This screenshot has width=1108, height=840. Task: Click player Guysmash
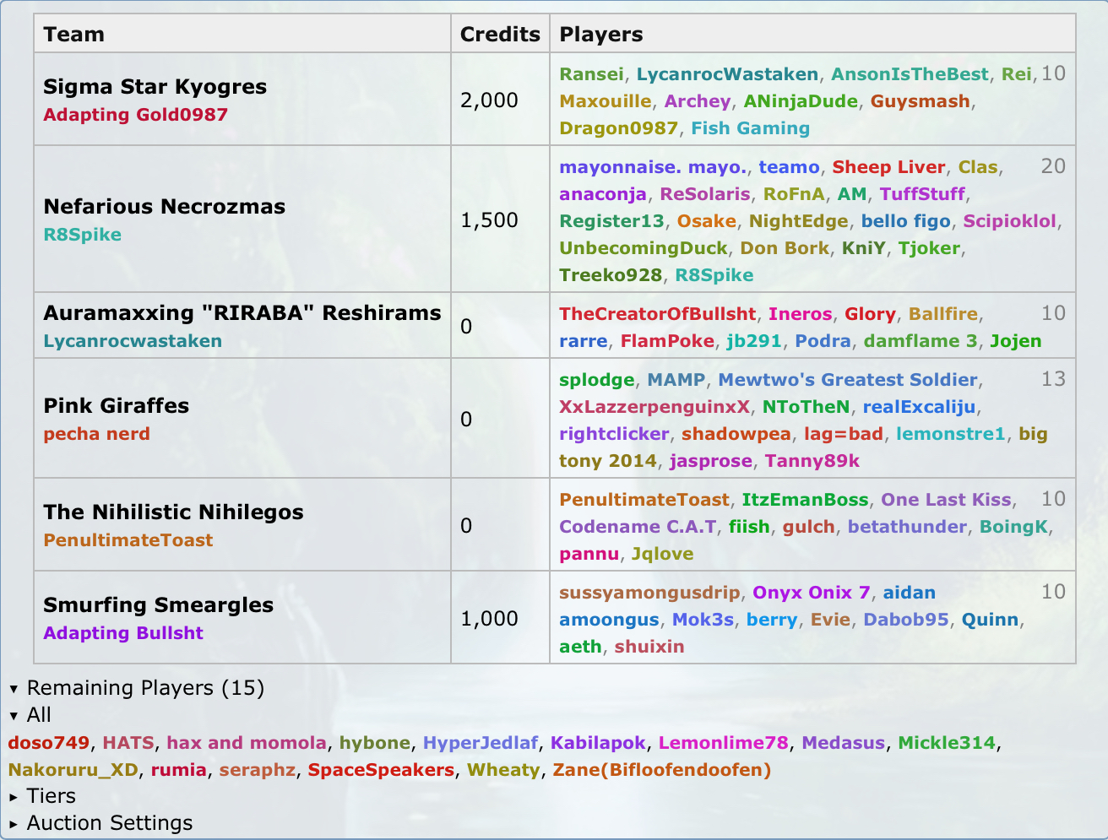click(921, 101)
